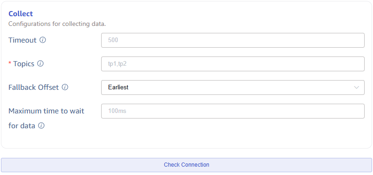The height and width of the screenshot is (175, 373).
Task: Click the Collect section heading
Action: pos(21,14)
